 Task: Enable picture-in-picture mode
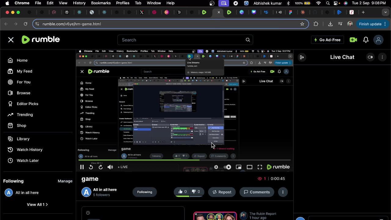(239, 167)
